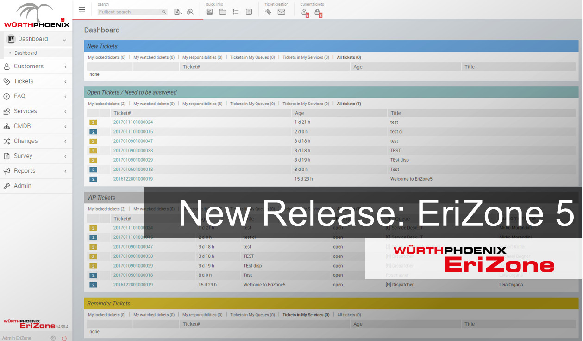
Task: Create a new email ticket via the envelope icon
Action: click(x=281, y=12)
